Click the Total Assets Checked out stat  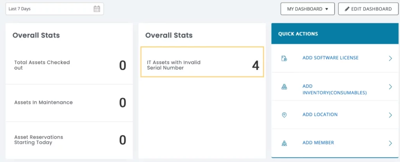(x=66, y=65)
